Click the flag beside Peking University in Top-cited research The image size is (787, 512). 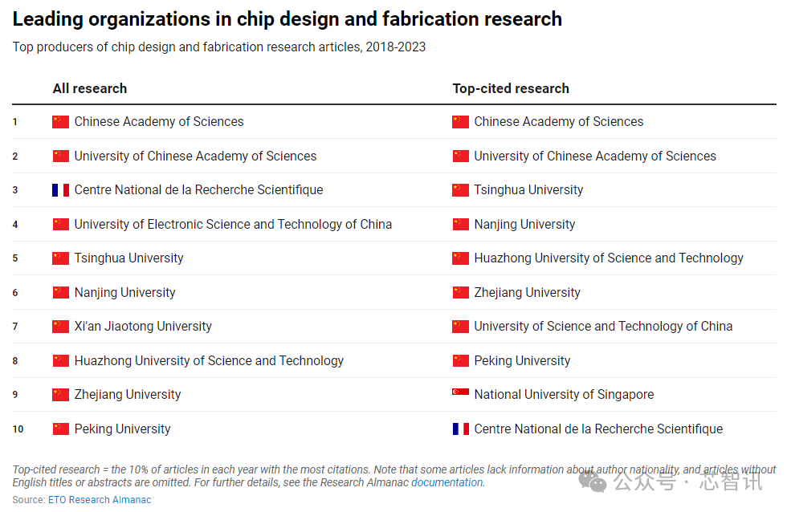(460, 360)
